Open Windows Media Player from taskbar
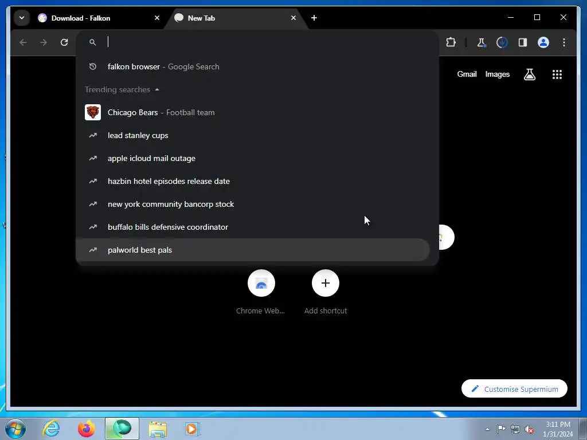Viewport: 587px width, 440px height. click(x=193, y=429)
